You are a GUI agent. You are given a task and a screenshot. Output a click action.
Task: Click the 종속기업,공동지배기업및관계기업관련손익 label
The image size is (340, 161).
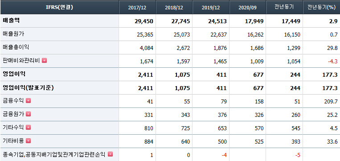54,154
